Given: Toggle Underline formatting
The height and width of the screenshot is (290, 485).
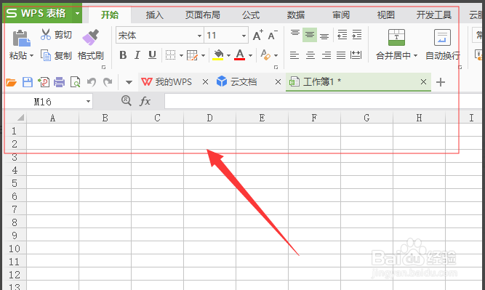Looking at the screenshot, I should pyautogui.click(x=152, y=55).
